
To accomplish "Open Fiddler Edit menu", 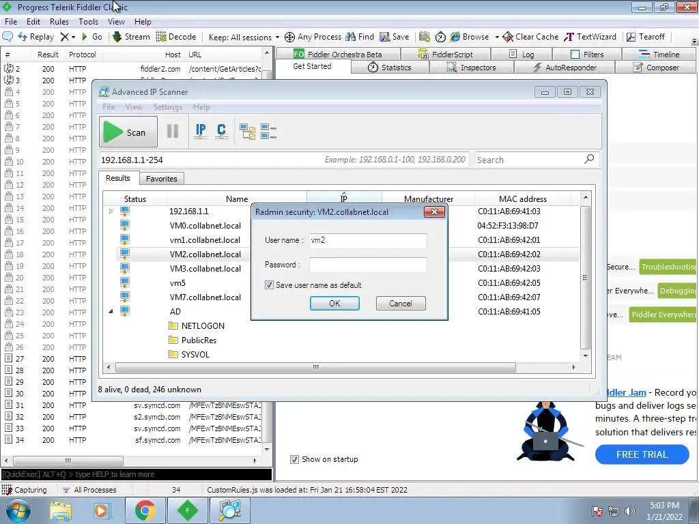I will [33, 21].
